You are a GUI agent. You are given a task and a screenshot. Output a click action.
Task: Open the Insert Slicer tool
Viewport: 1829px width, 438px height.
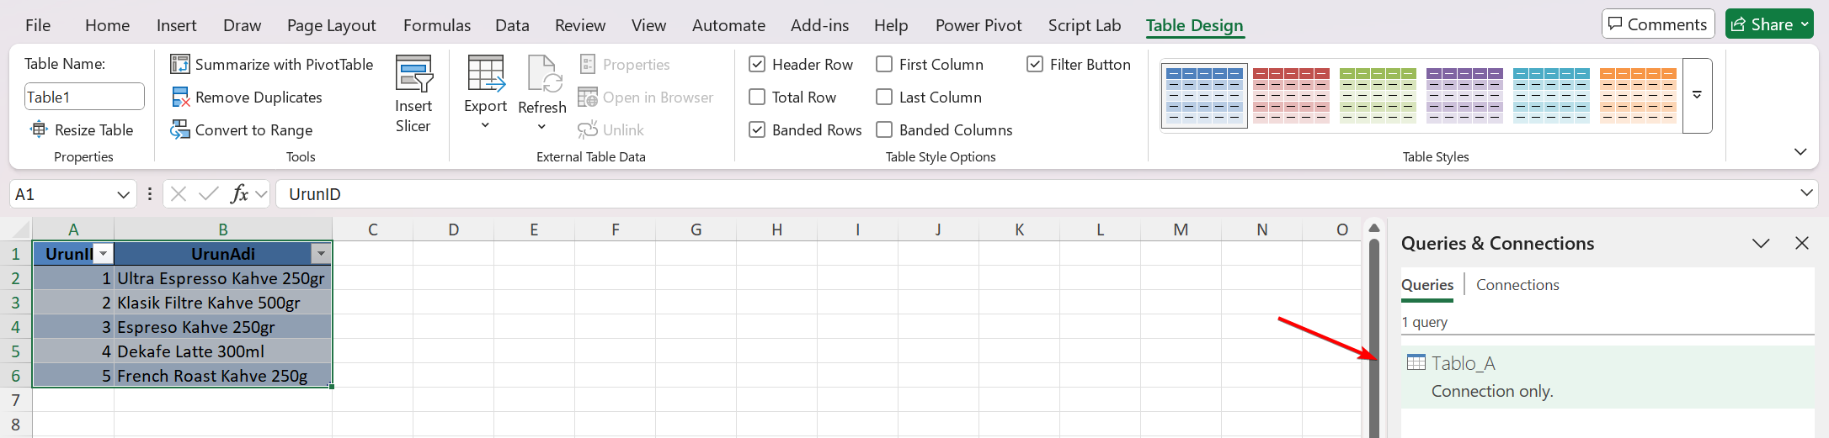click(x=413, y=93)
